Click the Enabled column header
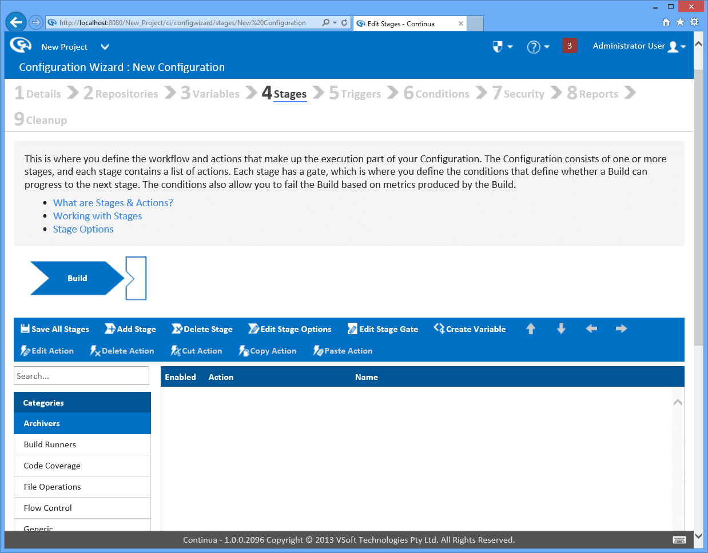708x553 pixels. pyautogui.click(x=180, y=377)
